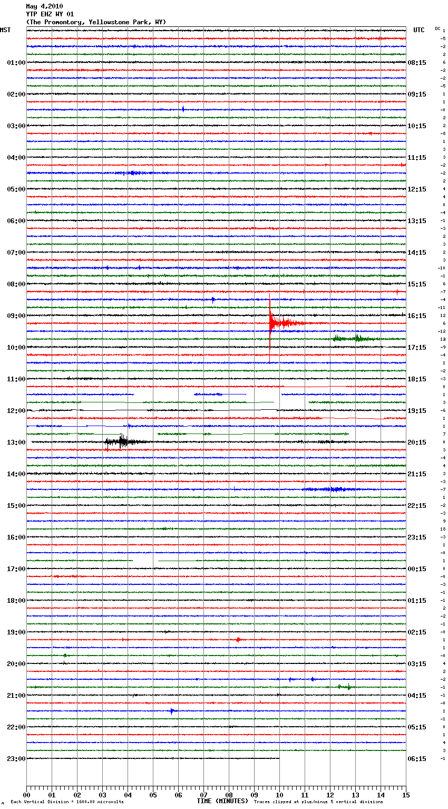Select the 06:15 UTC time label
448x809 pixels.
pyautogui.click(x=417, y=759)
